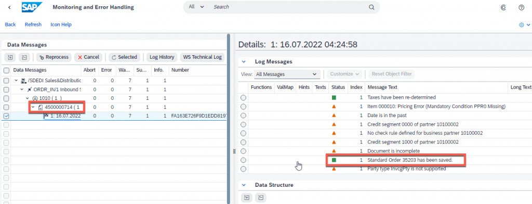Collapse all in Data Structure toolbar
The height and width of the screenshot is (204, 532).
click(x=260, y=197)
